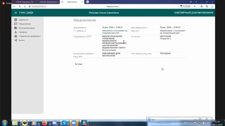Click the RU language indicator in tray
This screenshot has width=225, height=126.
point(186,123)
